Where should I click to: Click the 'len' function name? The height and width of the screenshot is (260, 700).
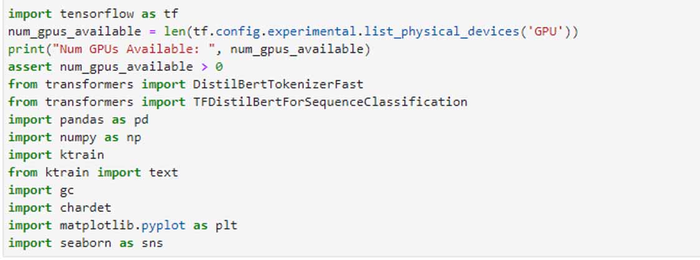tap(182, 31)
